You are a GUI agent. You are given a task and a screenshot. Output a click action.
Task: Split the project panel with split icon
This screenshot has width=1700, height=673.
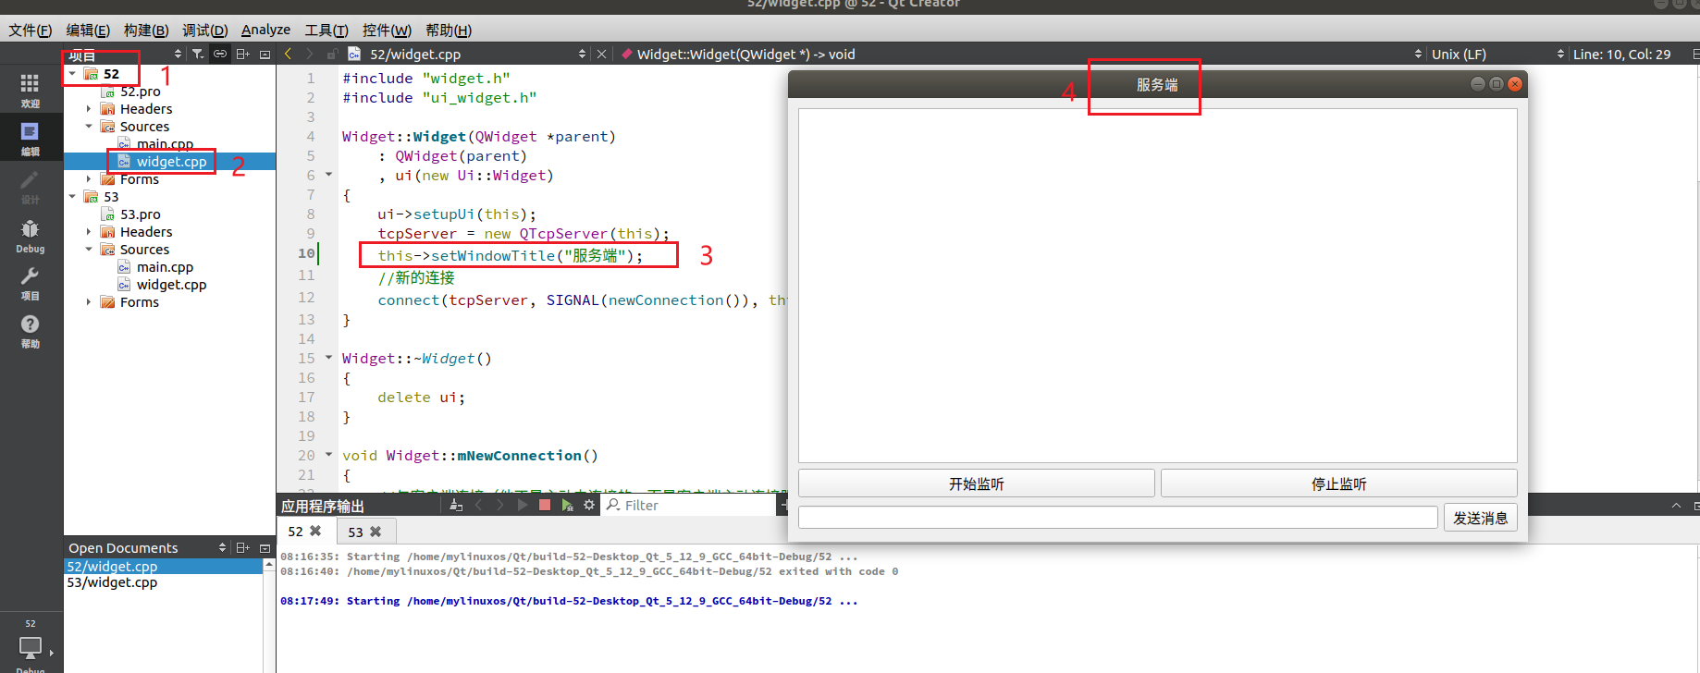coord(242,54)
